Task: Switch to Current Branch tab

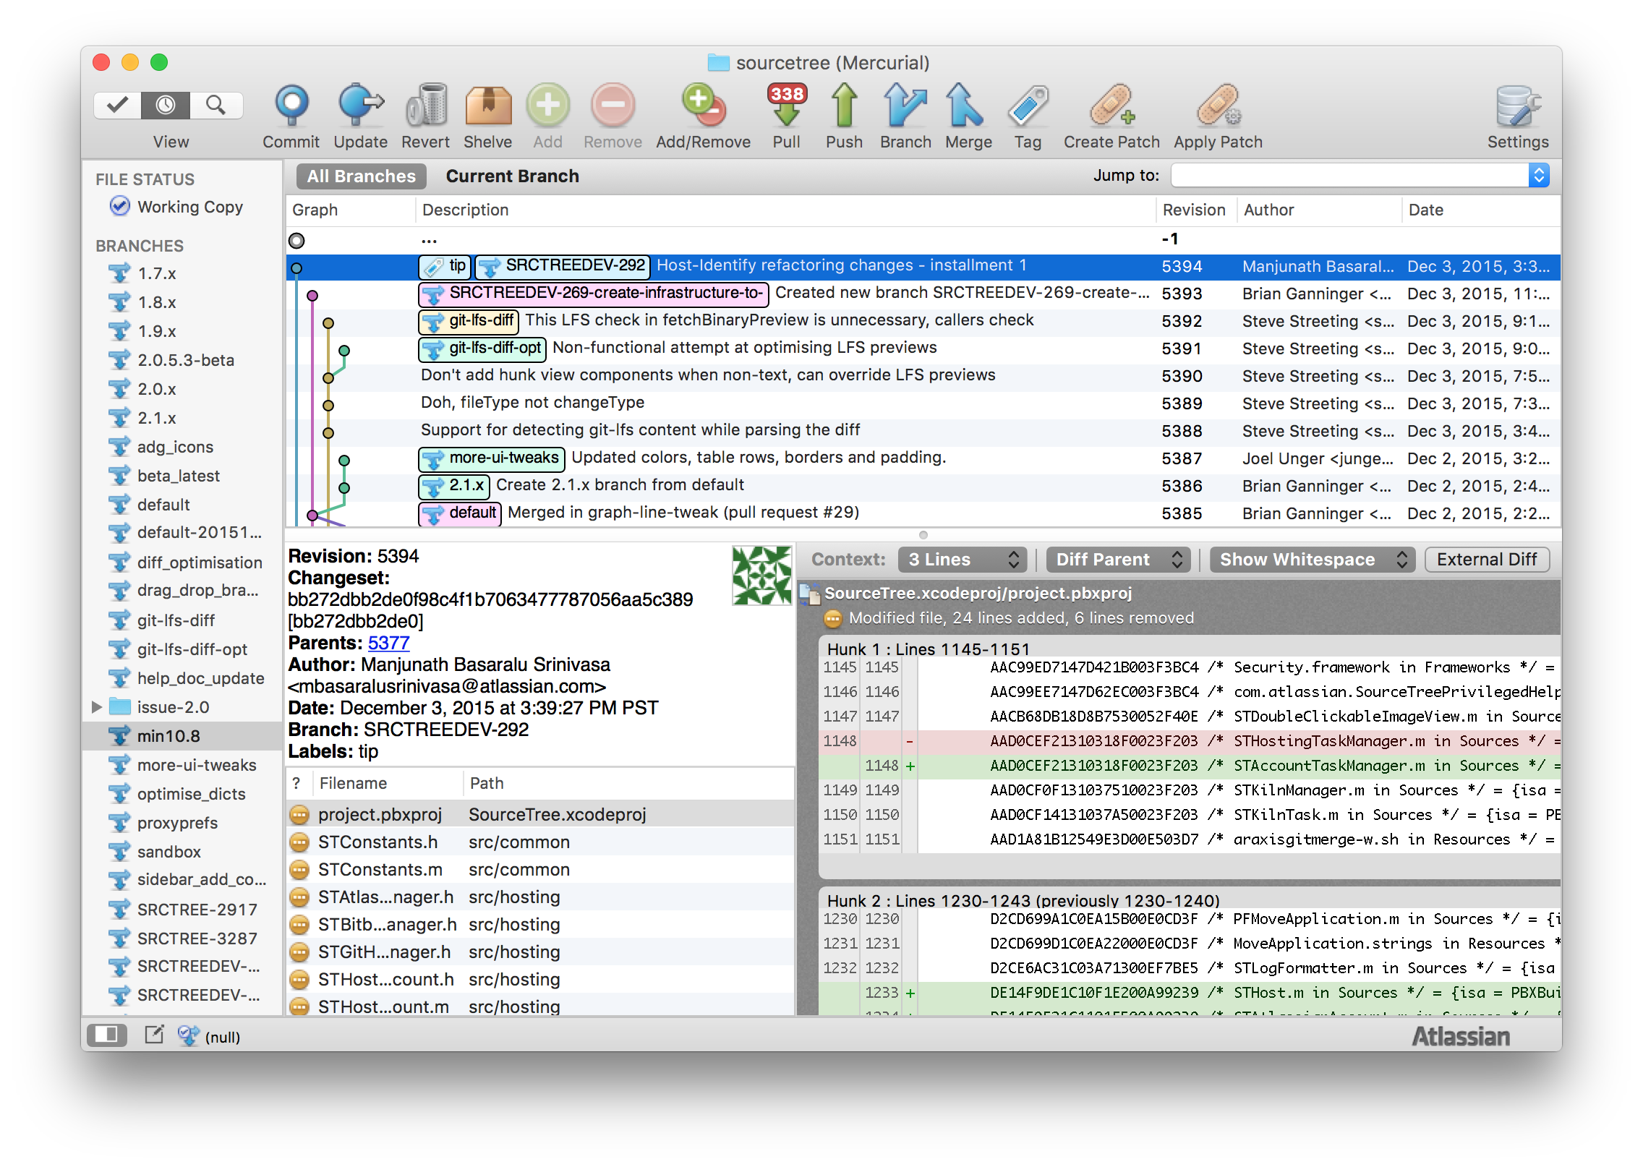Action: coord(511,176)
